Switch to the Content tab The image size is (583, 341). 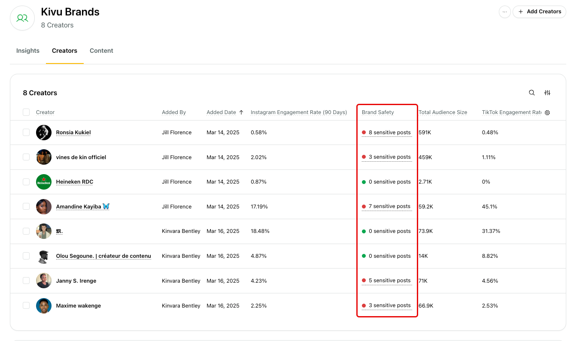[x=101, y=51]
